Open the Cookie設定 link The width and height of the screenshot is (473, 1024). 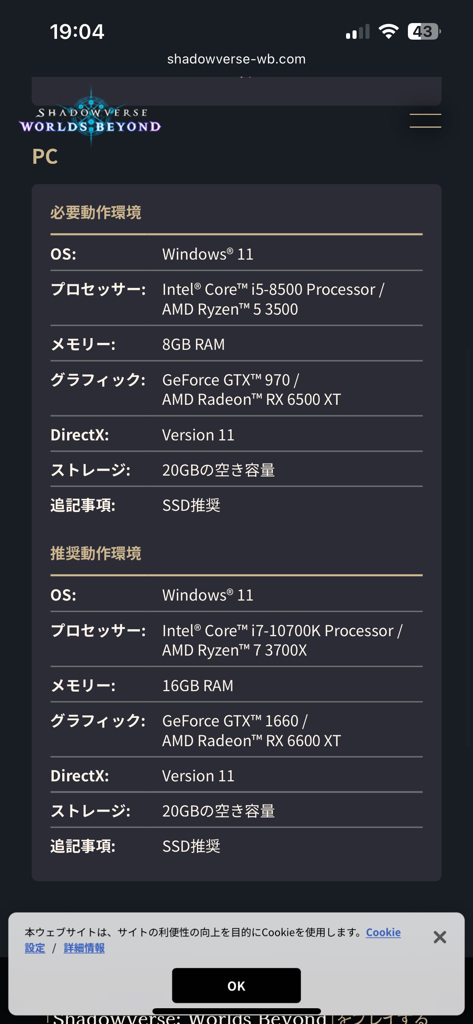point(383,932)
